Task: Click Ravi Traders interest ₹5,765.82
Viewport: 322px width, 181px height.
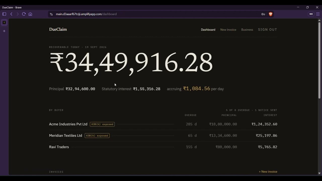Action: pyautogui.click(x=268, y=147)
